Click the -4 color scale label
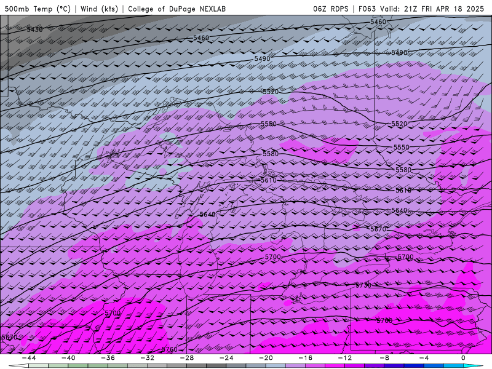 point(424,358)
